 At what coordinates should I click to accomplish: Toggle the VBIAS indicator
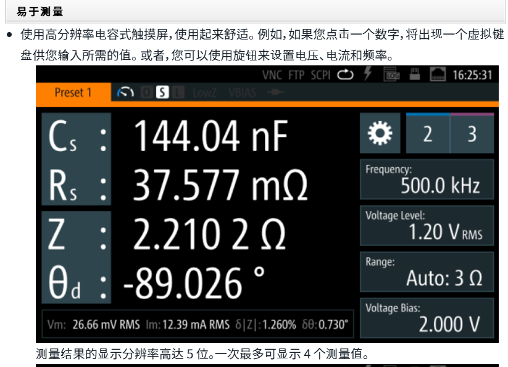point(244,93)
